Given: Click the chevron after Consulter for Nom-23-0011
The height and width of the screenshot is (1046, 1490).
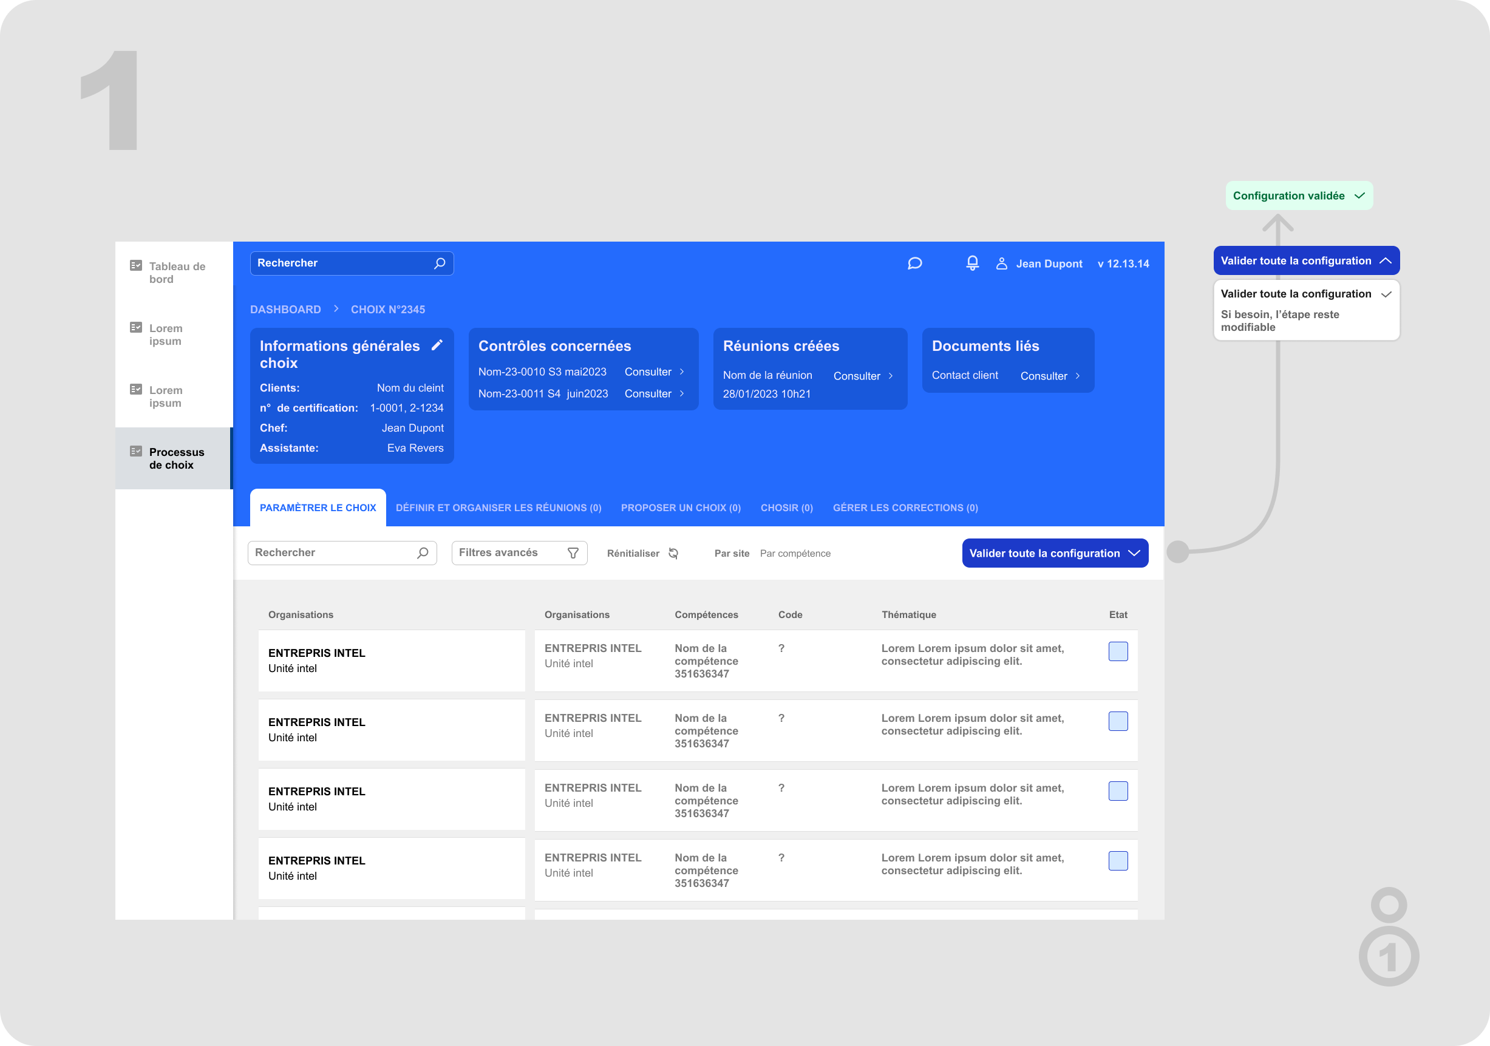Looking at the screenshot, I should point(681,394).
